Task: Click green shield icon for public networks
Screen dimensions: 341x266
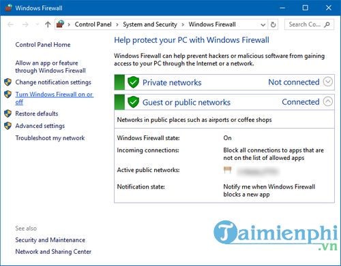Action: [x=133, y=102]
